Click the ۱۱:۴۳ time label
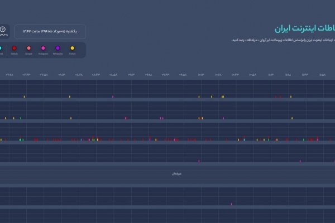Image resolution: width=335 pixels, height=223 pixels. [x=305, y=75]
